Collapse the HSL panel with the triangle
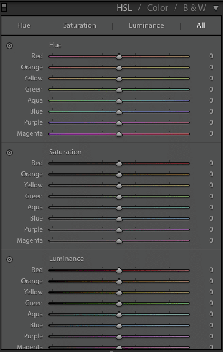Screen dimensions: 223x352 [216, 9]
